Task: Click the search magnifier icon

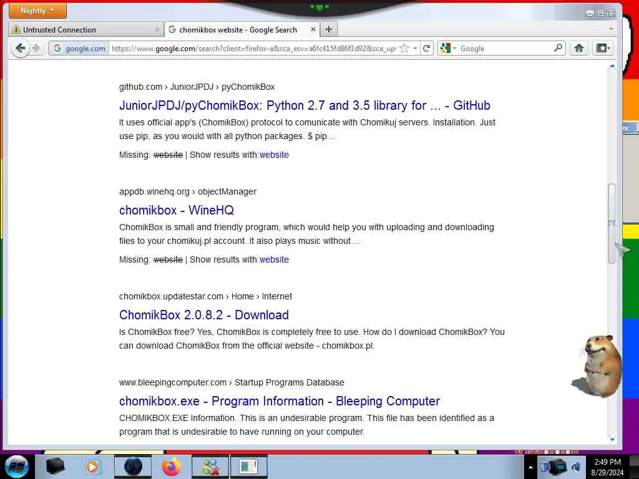Action: click(558, 48)
